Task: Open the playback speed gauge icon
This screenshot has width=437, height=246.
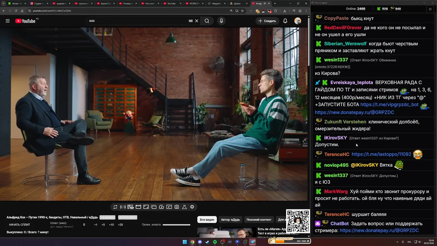Action: (161, 207)
